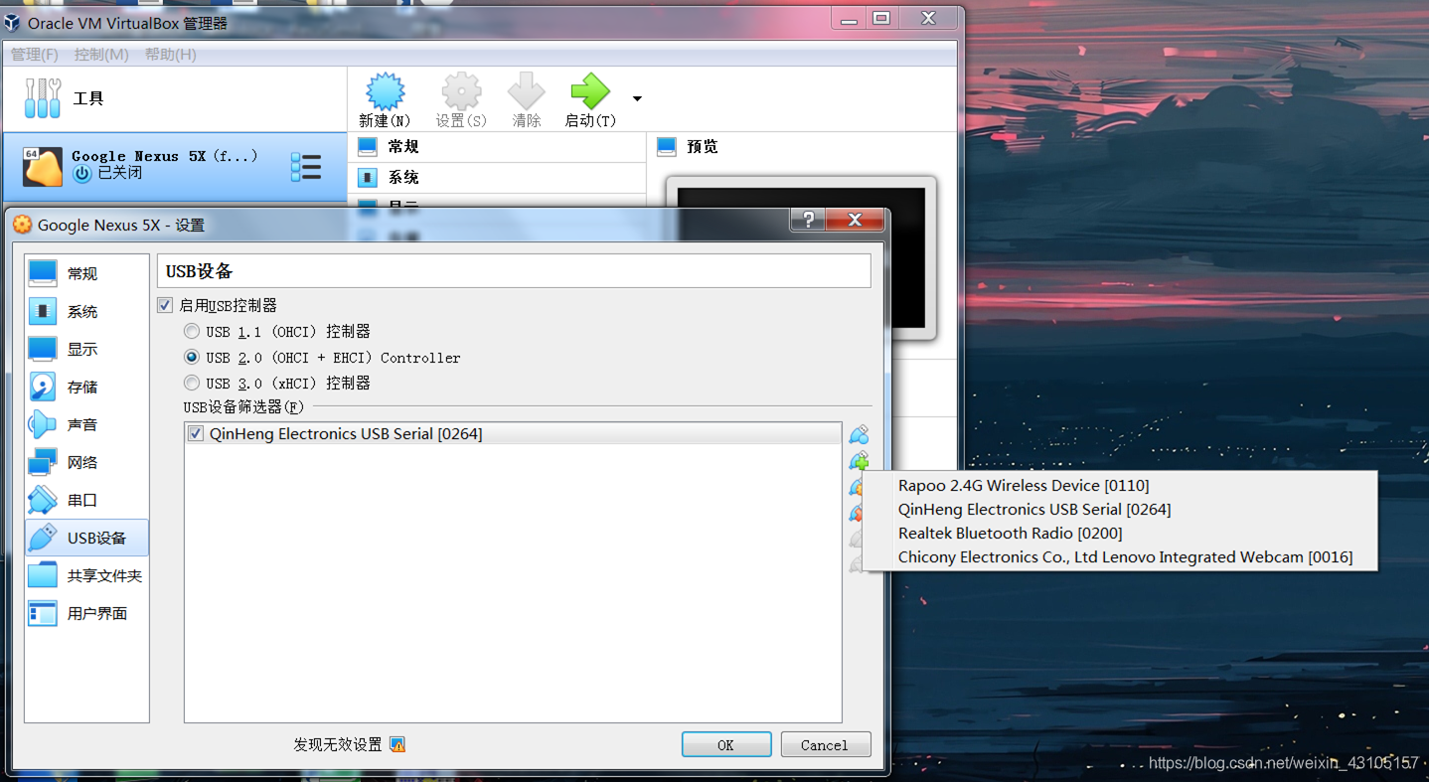Open the 管理(F) menu
The width and height of the screenshot is (1429, 782).
pyautogui.click(x=35, y=55)
